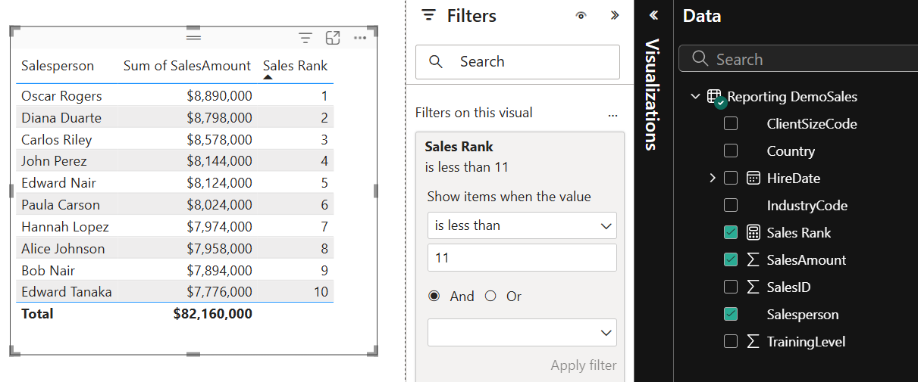Collapse the Filters pane with double chevron
Viewport: 918px width, 382px height.
(614, 15)
